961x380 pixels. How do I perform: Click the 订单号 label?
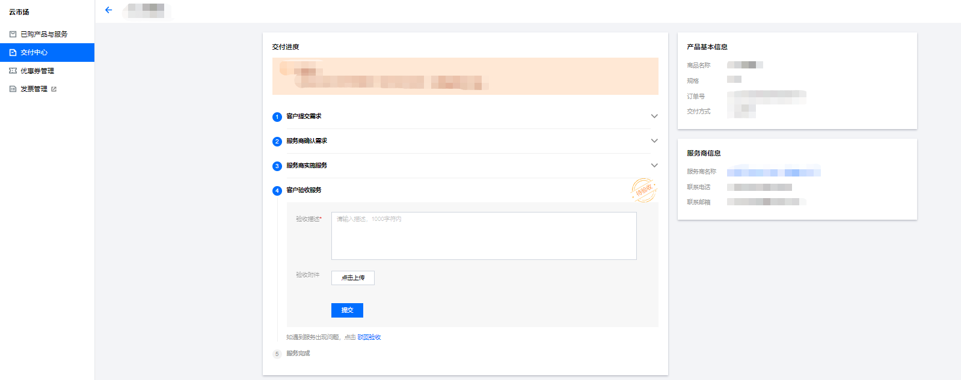pyautogui.click(x=696, y=97)
